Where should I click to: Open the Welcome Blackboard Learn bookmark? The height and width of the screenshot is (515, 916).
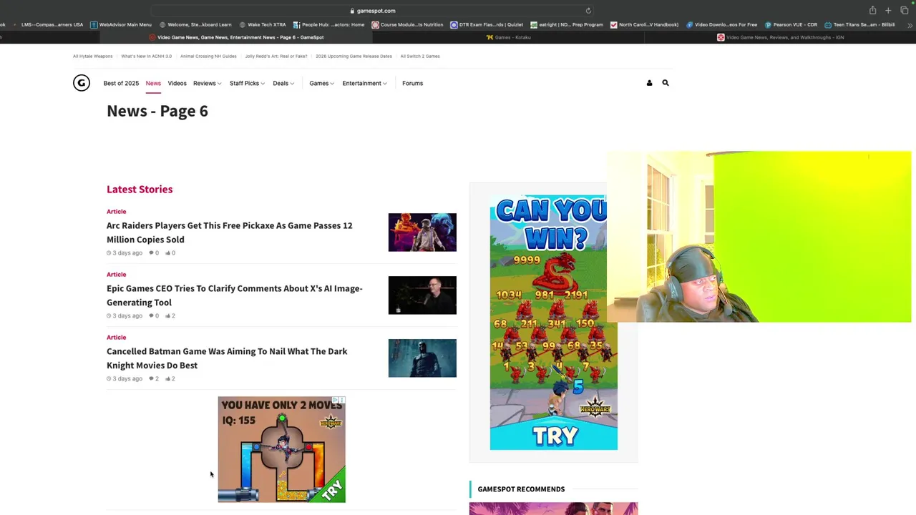click(x=195, y=24)
